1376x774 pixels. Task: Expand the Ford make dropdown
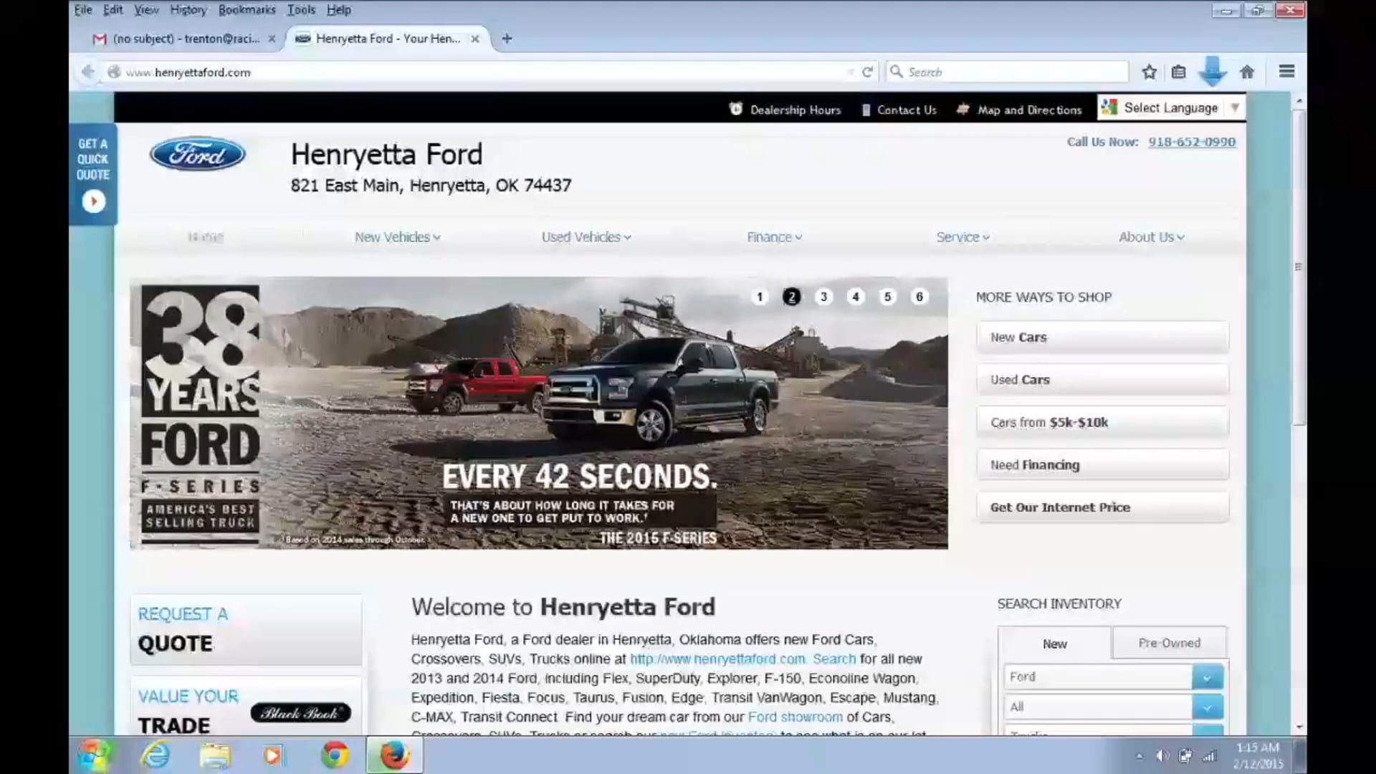(x=1207, y=677)
